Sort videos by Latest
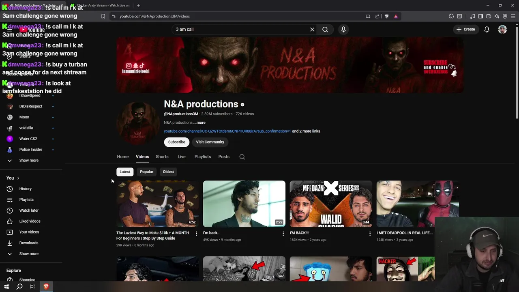The height and width of the screenshot is (292, 519). [x=125, y=172]
